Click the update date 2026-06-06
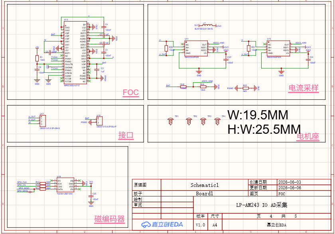 pos(290,188)
